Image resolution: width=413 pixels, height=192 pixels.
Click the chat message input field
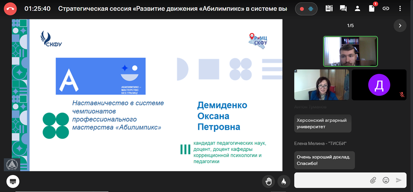[331, 180]
